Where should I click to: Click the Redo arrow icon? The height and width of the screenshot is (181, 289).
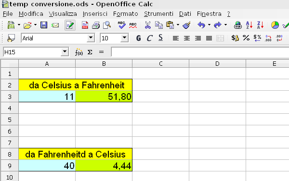[218, 25]
